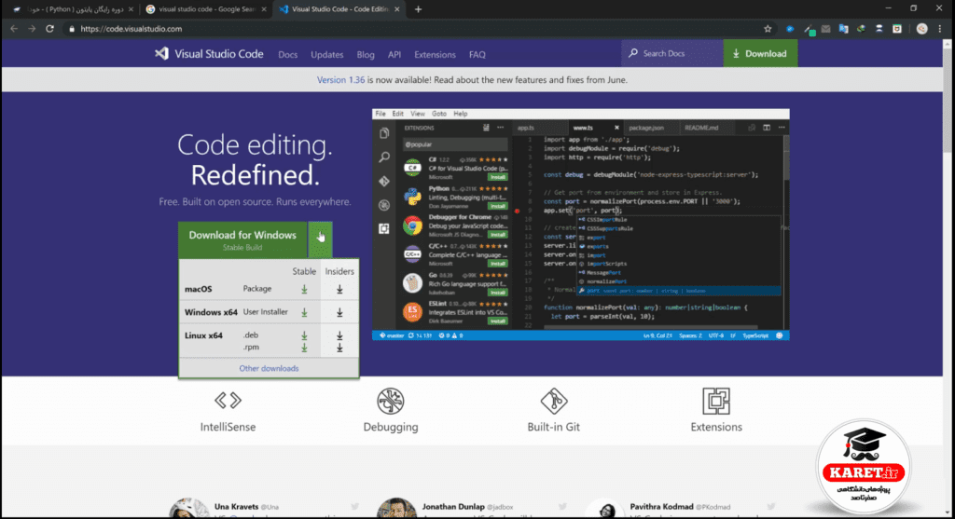This screenshot has height=519, width=955.
Task: Download Windows x64 Stable user installer
Action: 304,313
